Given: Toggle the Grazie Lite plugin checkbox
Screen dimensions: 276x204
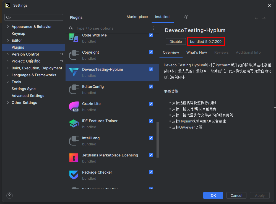Looking at the screenshot, I should 151,104.
